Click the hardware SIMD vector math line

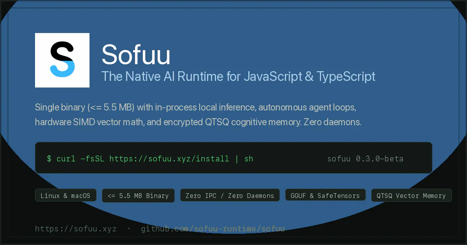point(198,122)
